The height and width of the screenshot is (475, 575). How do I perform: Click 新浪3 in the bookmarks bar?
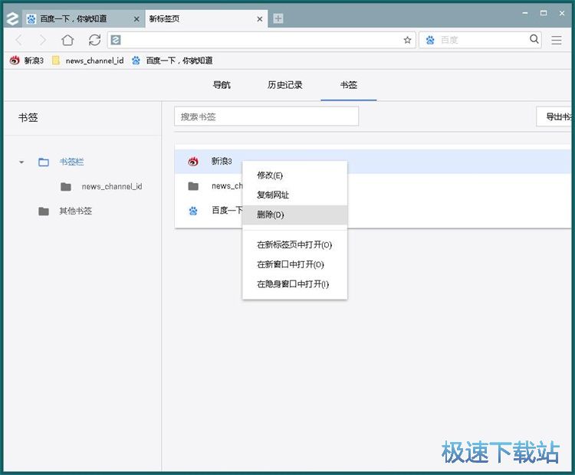pyautogui.click(x=27, y=61)
